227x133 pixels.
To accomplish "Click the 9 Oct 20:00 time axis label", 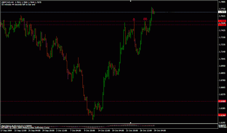I will point(90,130).
